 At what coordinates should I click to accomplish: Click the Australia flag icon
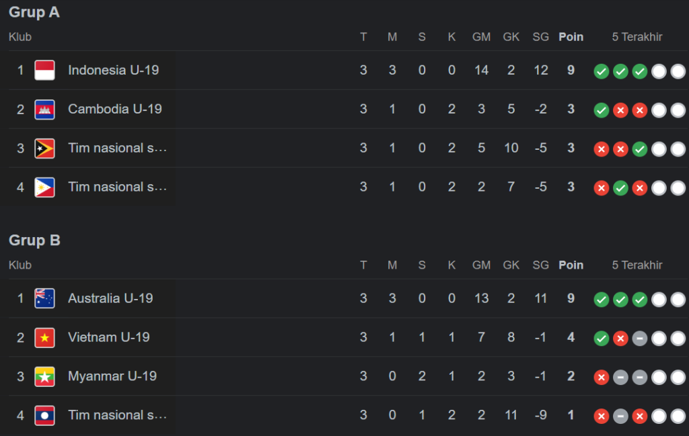click(x=44, y=298)
